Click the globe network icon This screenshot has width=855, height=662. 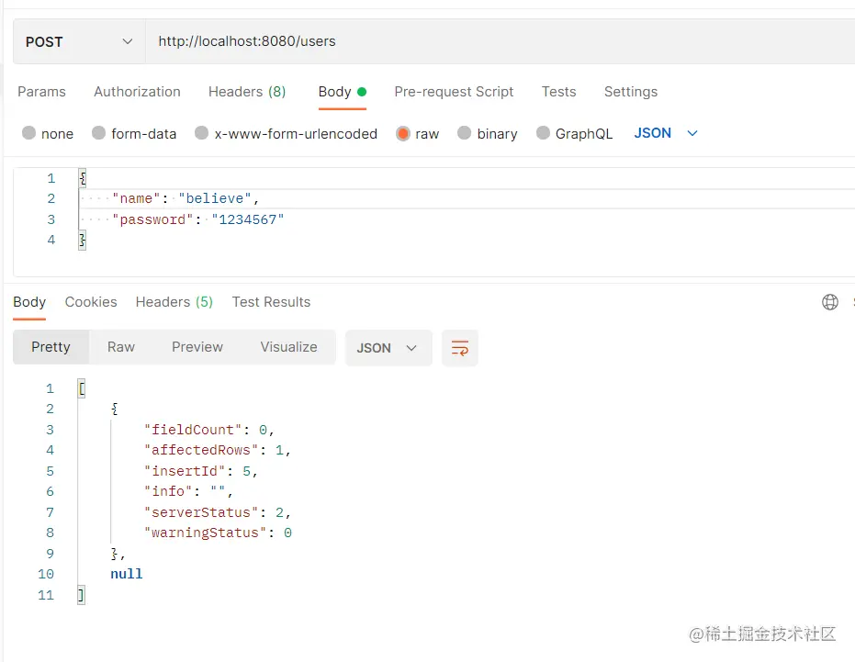click(x=830, y=302)
